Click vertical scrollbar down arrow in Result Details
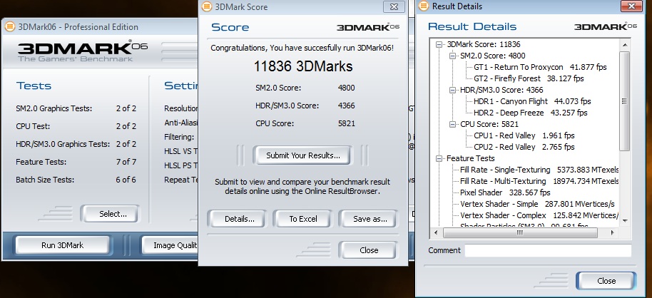Viewport: 652px width, 298px height. 625,221
